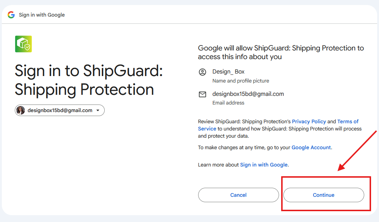This screenshot has height=222, width=379.
Task: Open the Privacy Policy link
Action: click(309, 121)
